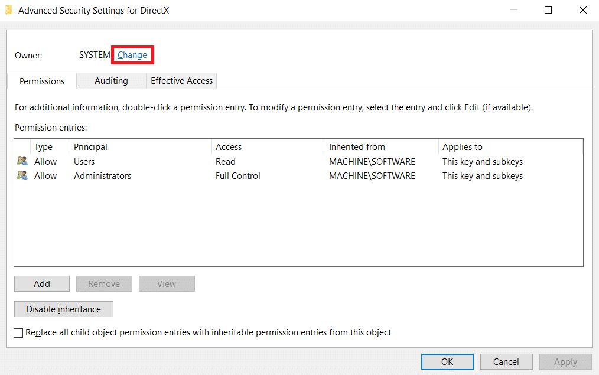Click the Full Control access cell
Viewport: 599px width, 375px height.
[237, 175]
